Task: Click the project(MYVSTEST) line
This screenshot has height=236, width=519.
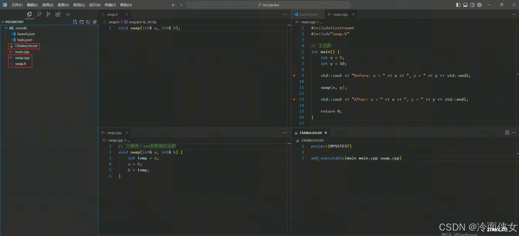Action: coord(331,146)
